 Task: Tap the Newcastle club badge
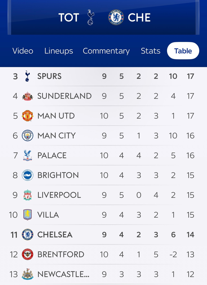(28, 274)
